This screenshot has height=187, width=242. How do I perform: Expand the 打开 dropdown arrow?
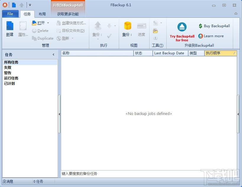[48, 23]
